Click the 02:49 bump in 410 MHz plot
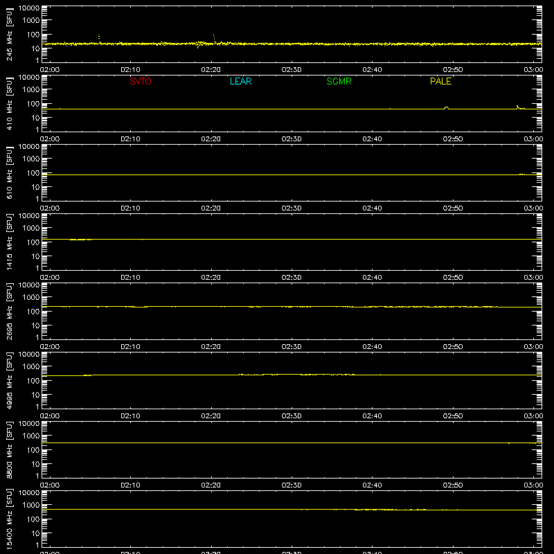 coord(446,108)
